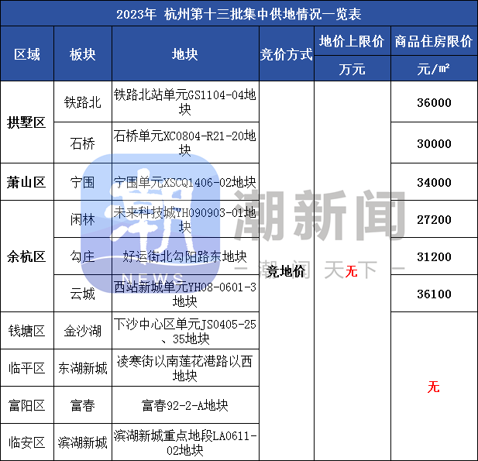Viewport: 478px width, 461px height.
Task: Select the price value '36100'
Action: (x=434, y=294)
